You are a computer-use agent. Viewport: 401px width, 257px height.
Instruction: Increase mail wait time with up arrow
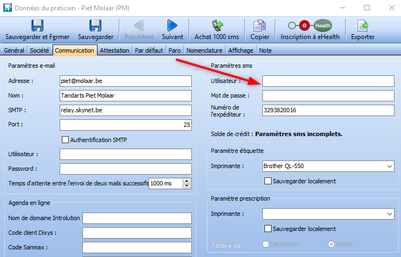point(187,181)
